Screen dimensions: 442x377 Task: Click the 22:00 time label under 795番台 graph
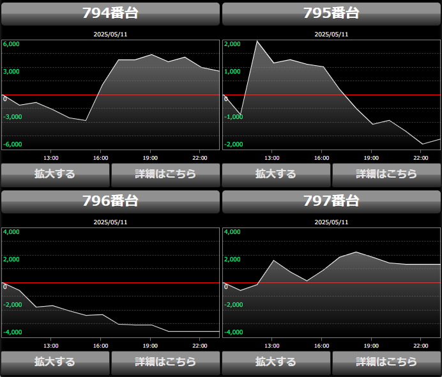421,158
